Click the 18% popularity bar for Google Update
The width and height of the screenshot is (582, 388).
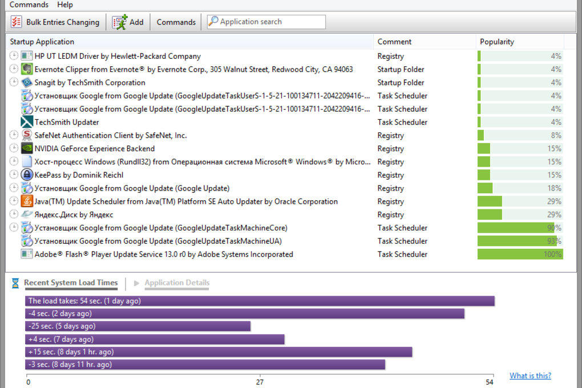click(x=520, y=188)
